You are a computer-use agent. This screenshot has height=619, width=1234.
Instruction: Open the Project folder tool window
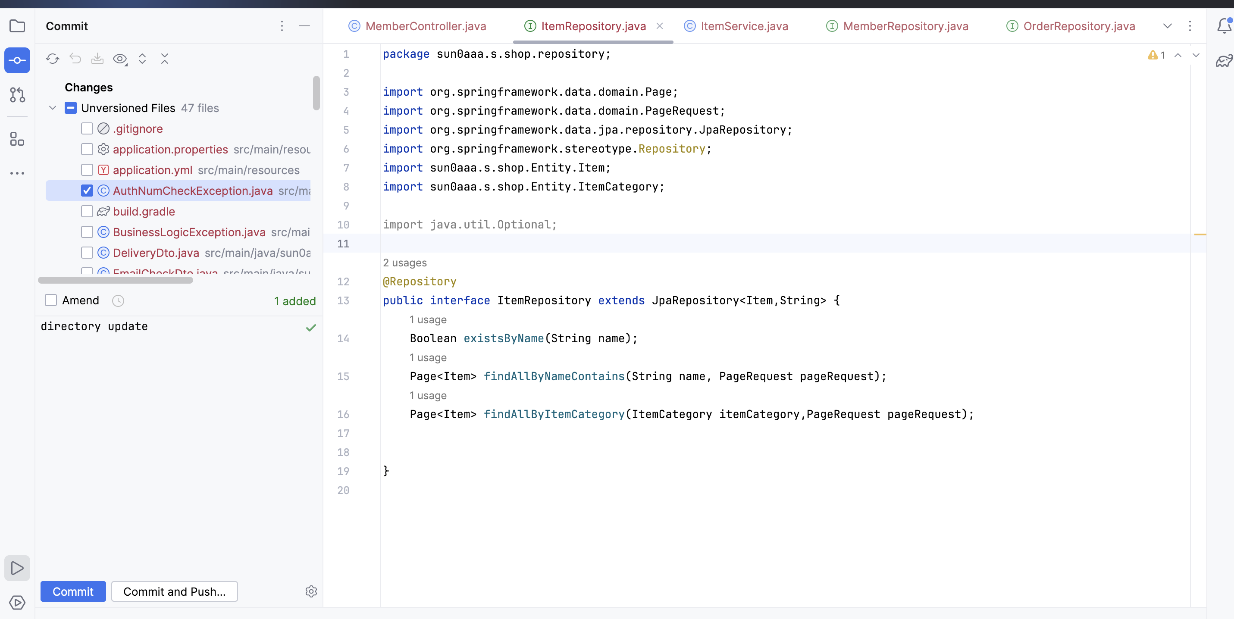click(x=17, y=26)
